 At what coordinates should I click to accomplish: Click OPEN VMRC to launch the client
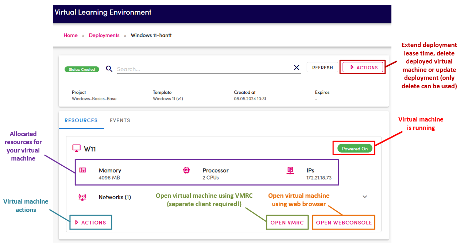coord(287,222)
